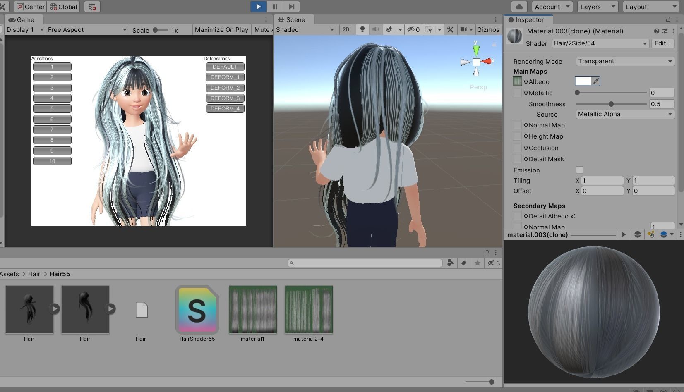Toggle audio in the Scene view
The width and height of the screenshot is (684, 392).
[x=375, y=29]
